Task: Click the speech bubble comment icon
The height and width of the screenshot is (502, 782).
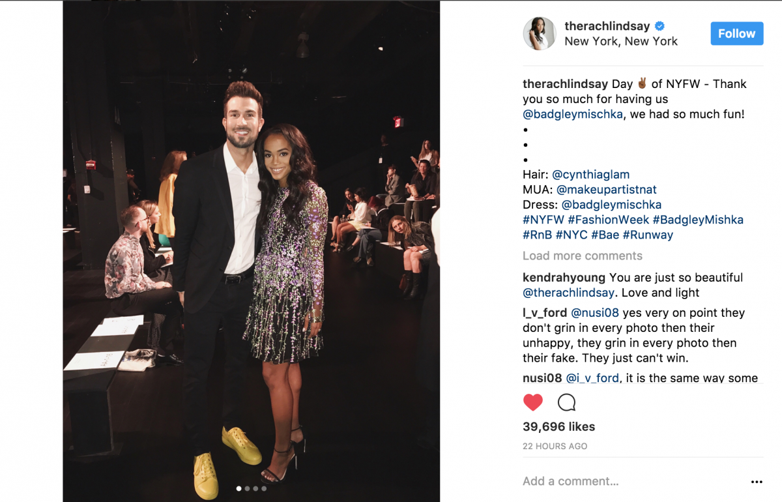Action: (567, 402)
